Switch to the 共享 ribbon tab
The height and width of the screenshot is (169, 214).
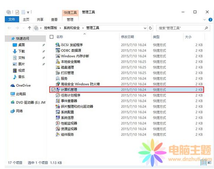click(40, 20)
